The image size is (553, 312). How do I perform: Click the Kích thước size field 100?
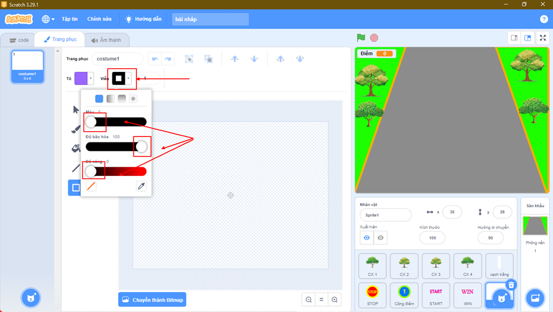pyautogui.click(x=432, y=238)
